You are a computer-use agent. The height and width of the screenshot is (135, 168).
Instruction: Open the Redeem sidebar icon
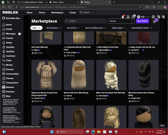[4, 87]
